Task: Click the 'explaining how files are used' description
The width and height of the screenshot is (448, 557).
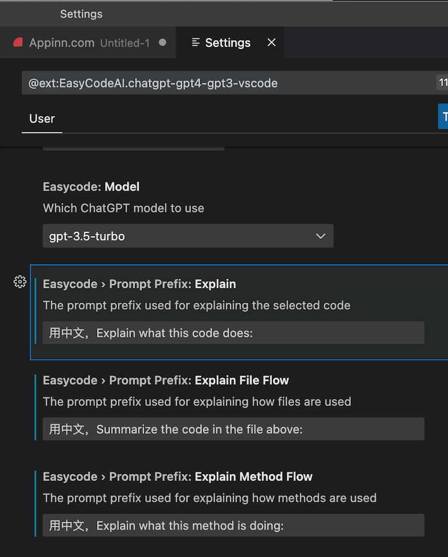Action: pos(197,402)
